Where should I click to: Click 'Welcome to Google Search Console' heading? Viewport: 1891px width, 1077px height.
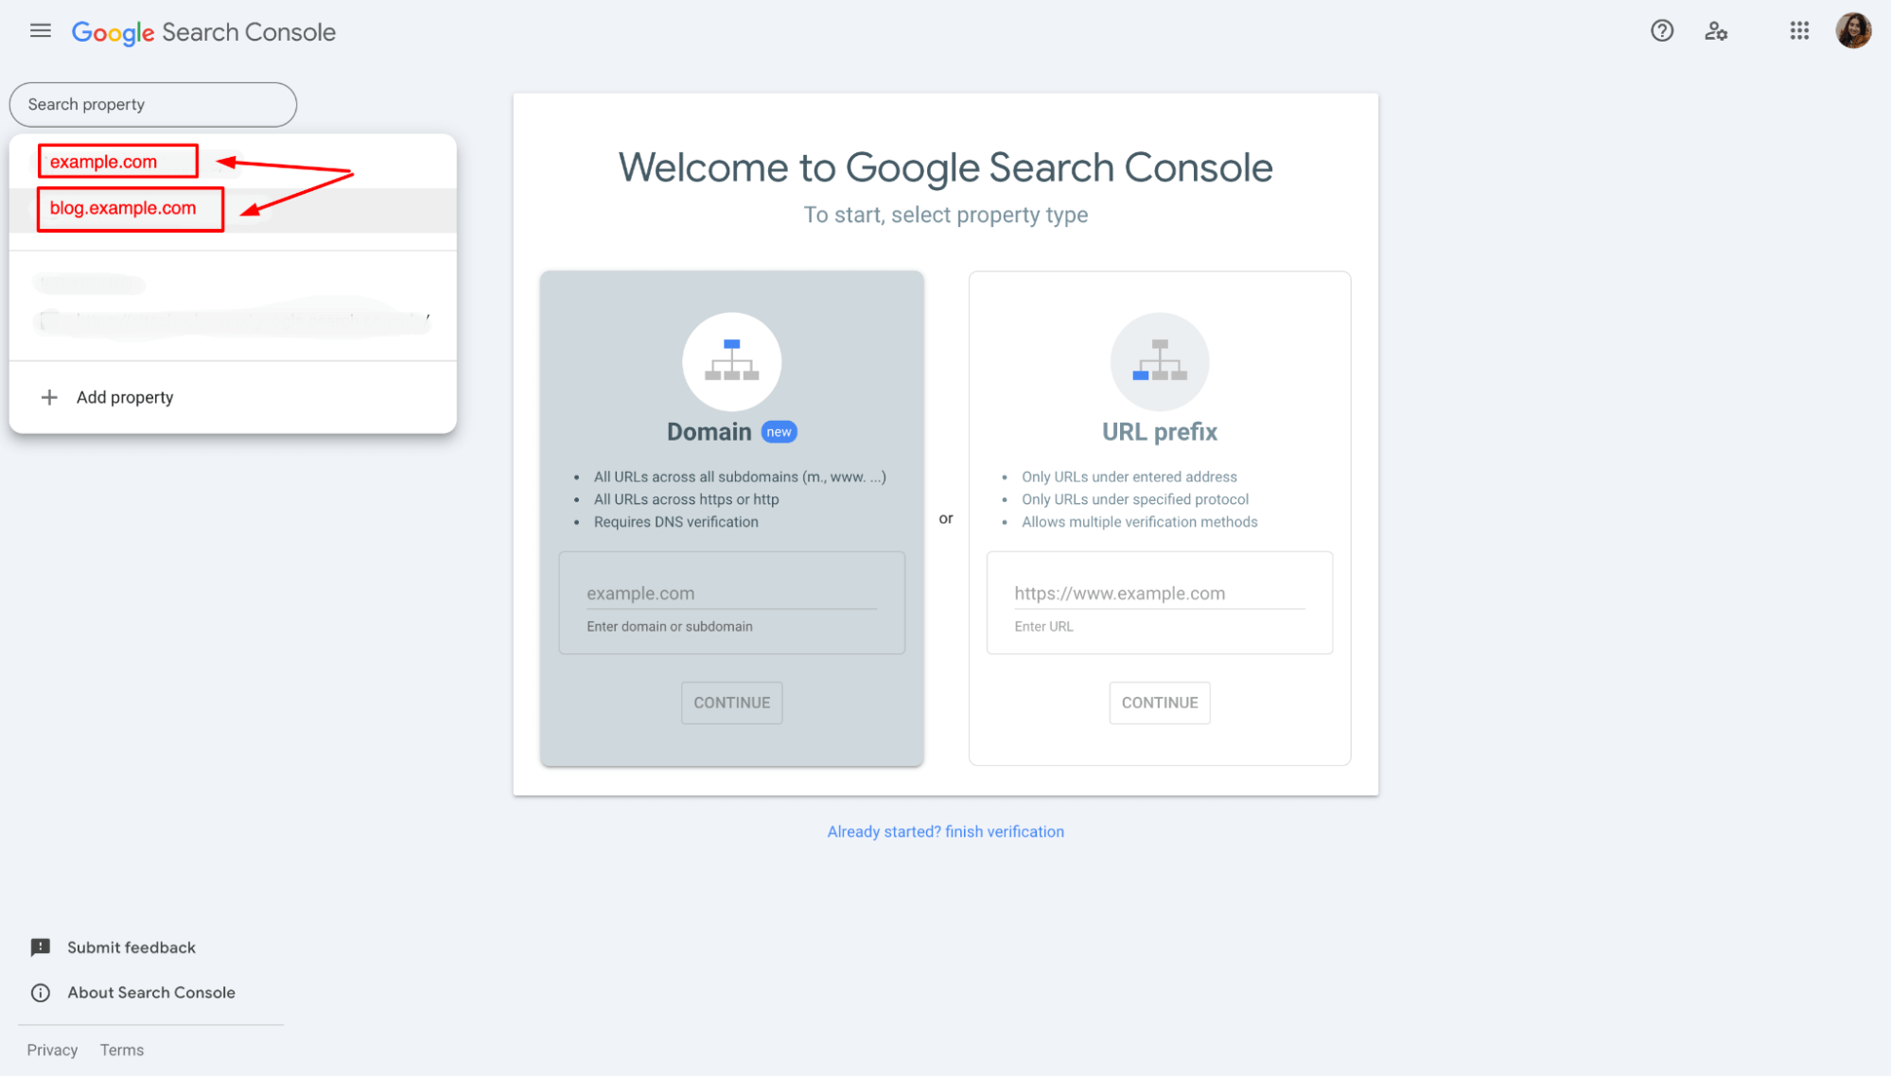point(945,167)
